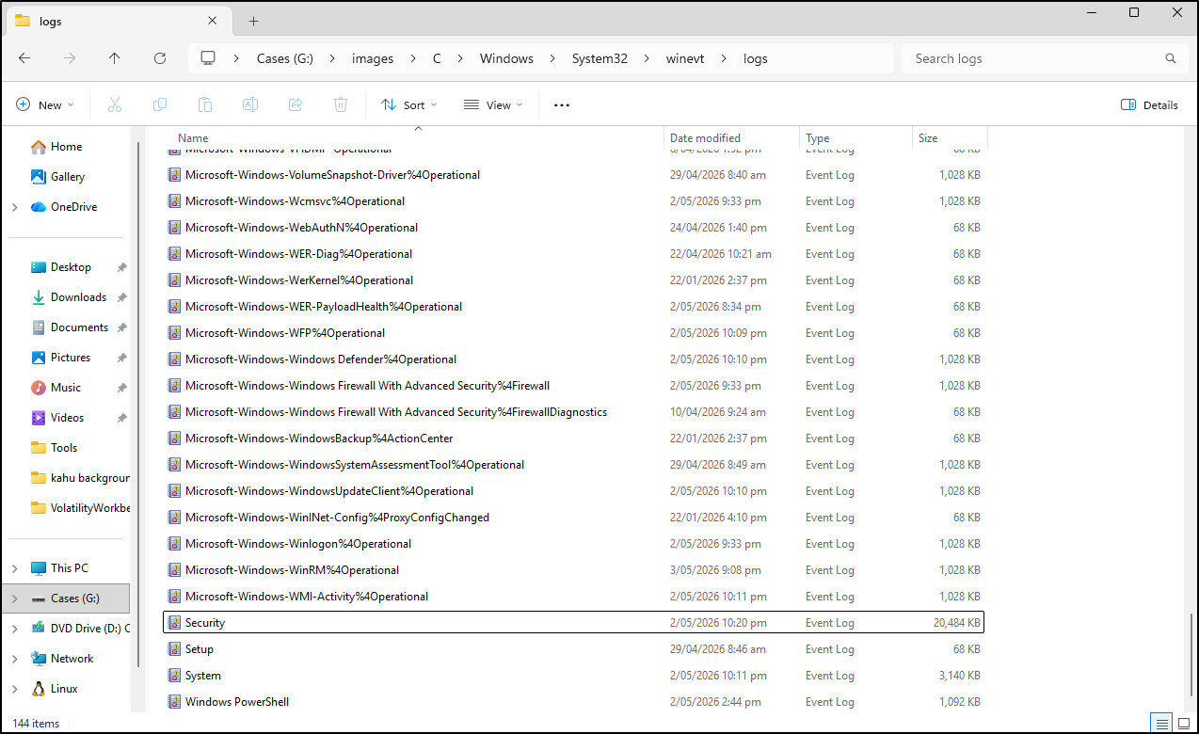Select Microsoft-Windows-Wcmsvc%4Operational log

573,201
